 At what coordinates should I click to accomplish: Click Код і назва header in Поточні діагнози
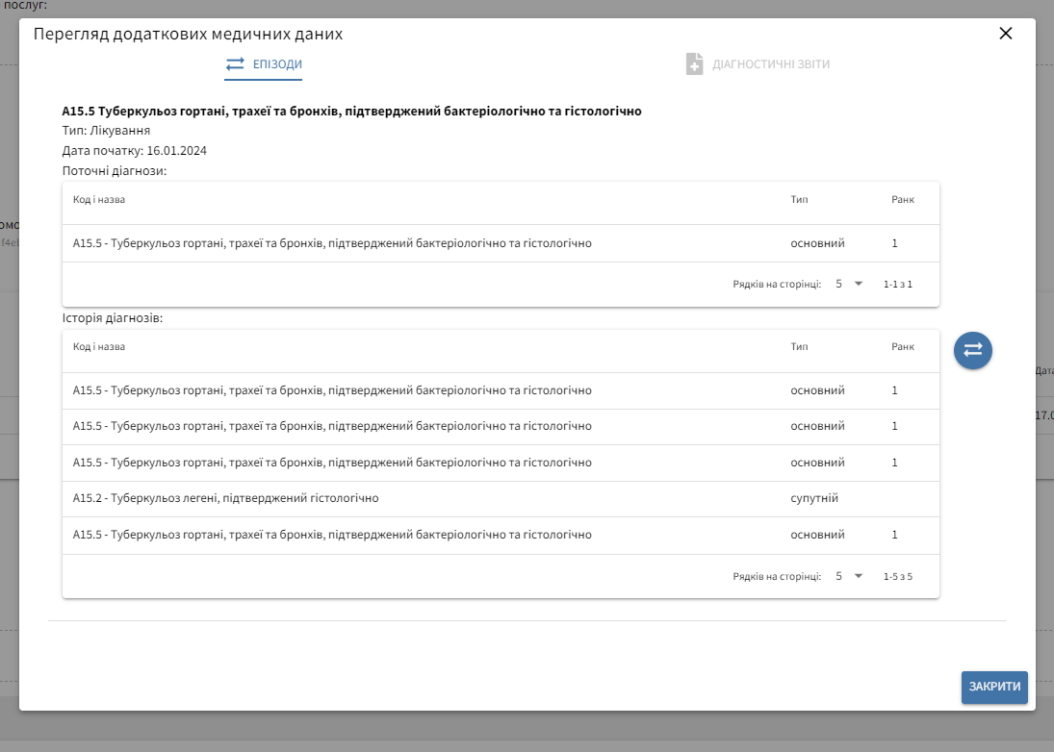pyautogui.click(x=99, y=200)
